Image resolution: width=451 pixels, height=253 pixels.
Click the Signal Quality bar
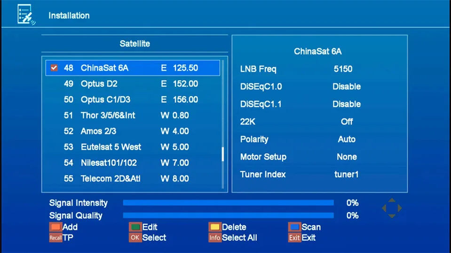[229, 215]
